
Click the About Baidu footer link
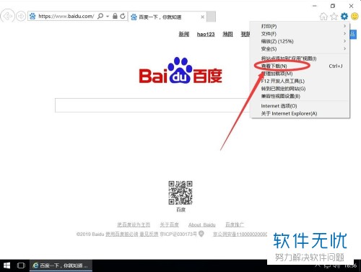[202, 224]
